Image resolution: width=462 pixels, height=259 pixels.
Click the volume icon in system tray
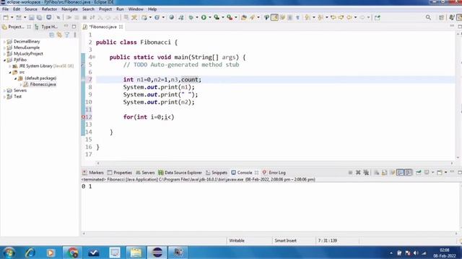point(416,253)
